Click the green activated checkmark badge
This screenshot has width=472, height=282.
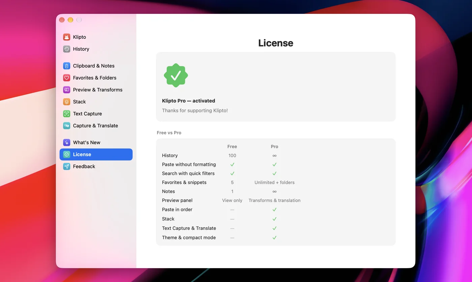click(x=176, y=75)
